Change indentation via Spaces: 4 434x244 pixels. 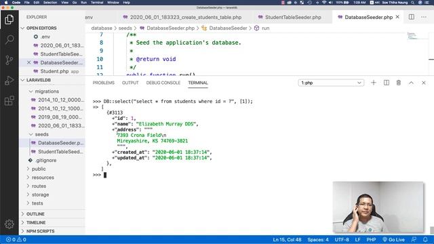click(318, 239)
